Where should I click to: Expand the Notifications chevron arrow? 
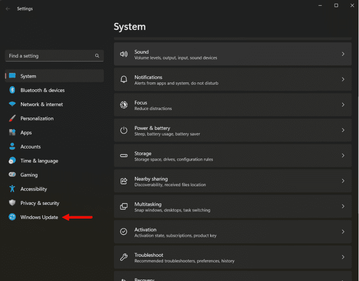pos(343,80)
